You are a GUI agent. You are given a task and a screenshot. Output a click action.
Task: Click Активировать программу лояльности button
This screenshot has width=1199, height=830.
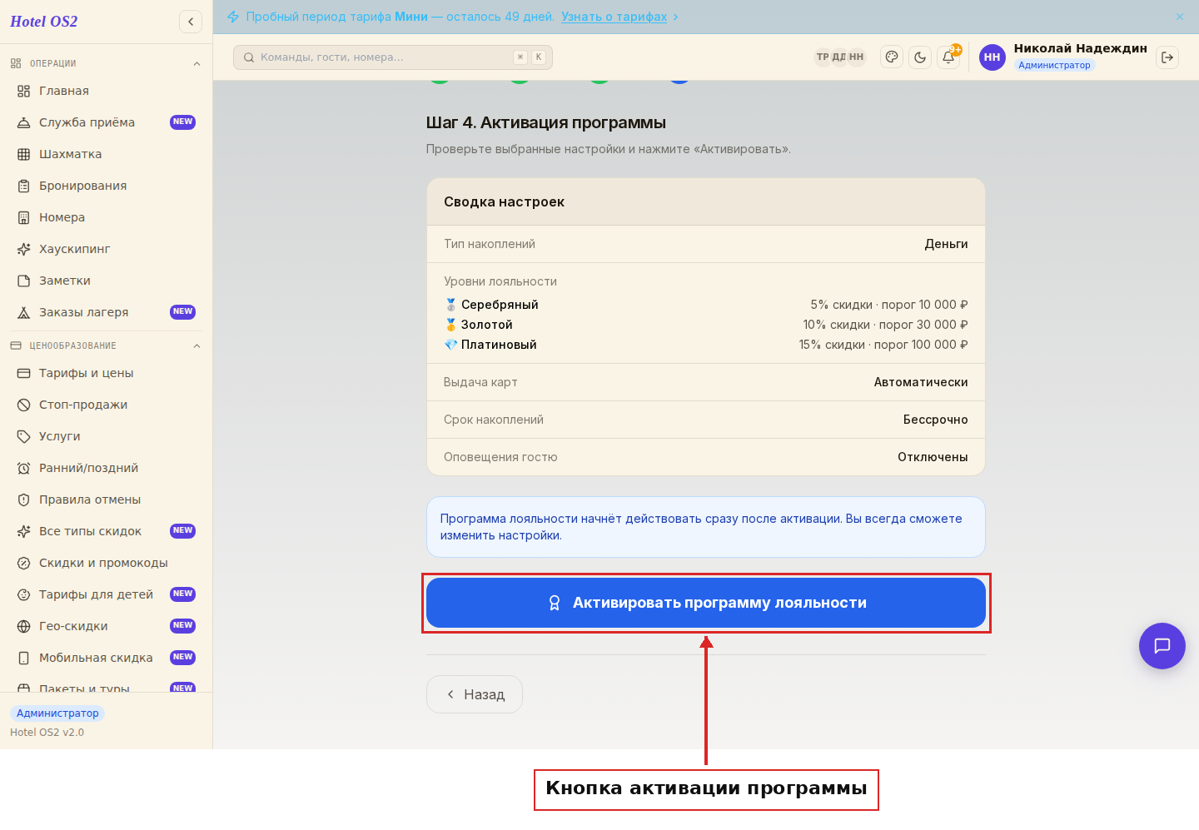(706, 603)
